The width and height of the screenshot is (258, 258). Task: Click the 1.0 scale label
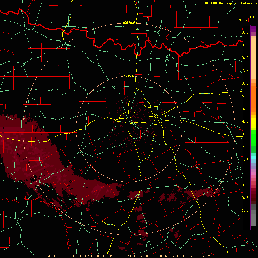[x=245, y=172]
